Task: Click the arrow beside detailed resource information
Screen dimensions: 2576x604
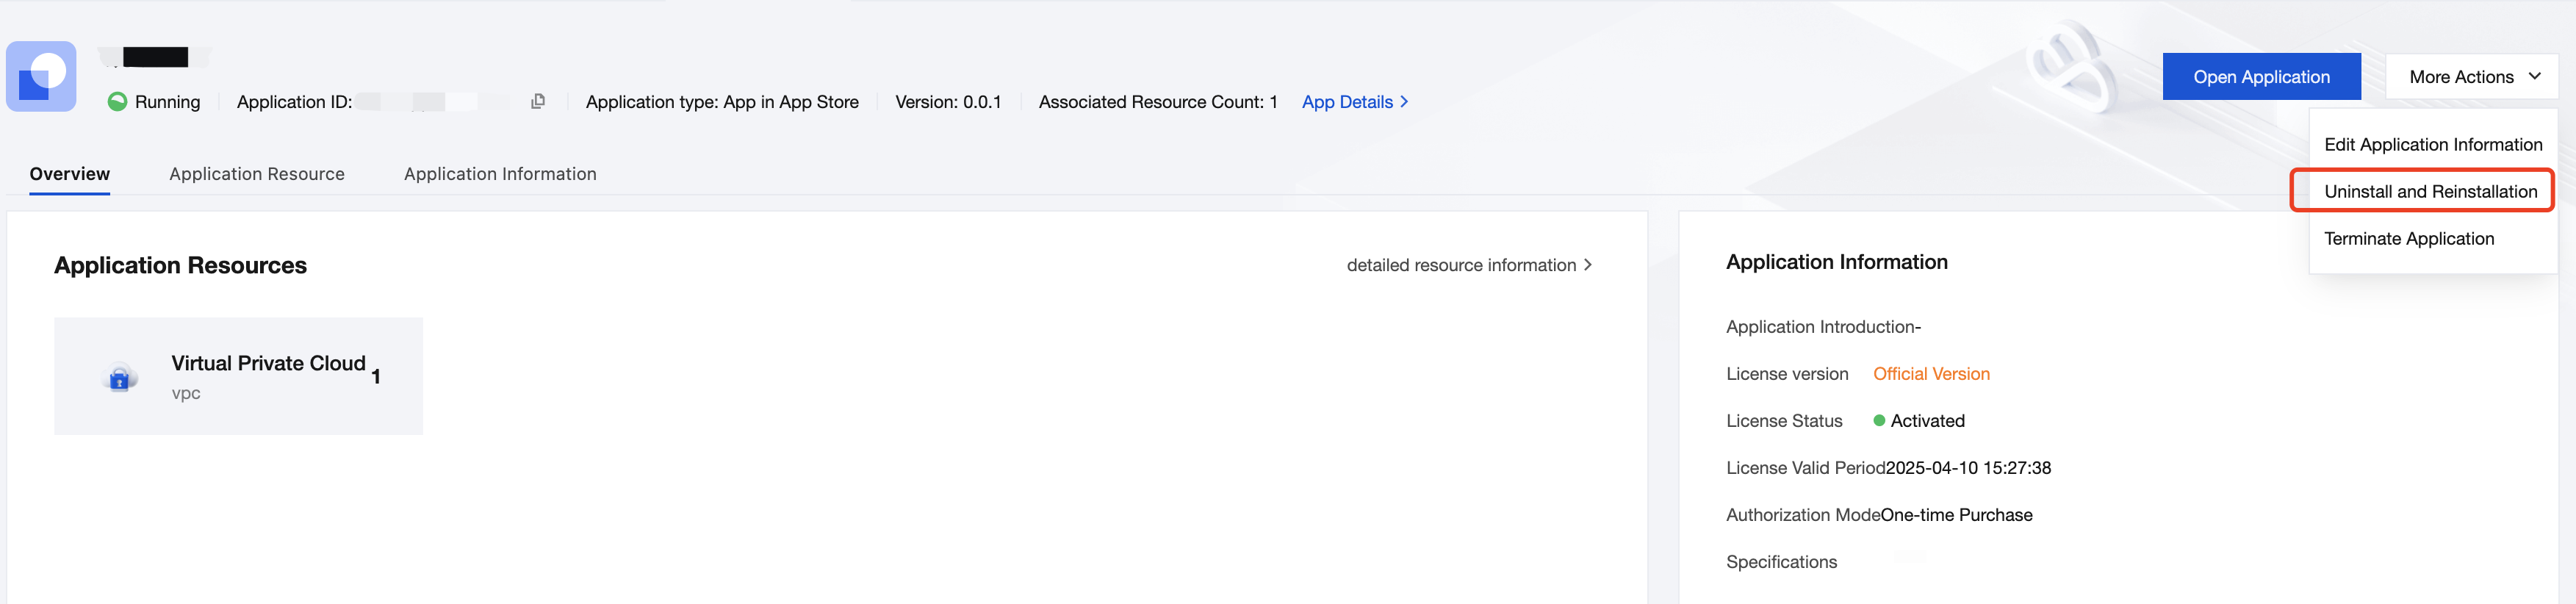Action: point(1588,265)
